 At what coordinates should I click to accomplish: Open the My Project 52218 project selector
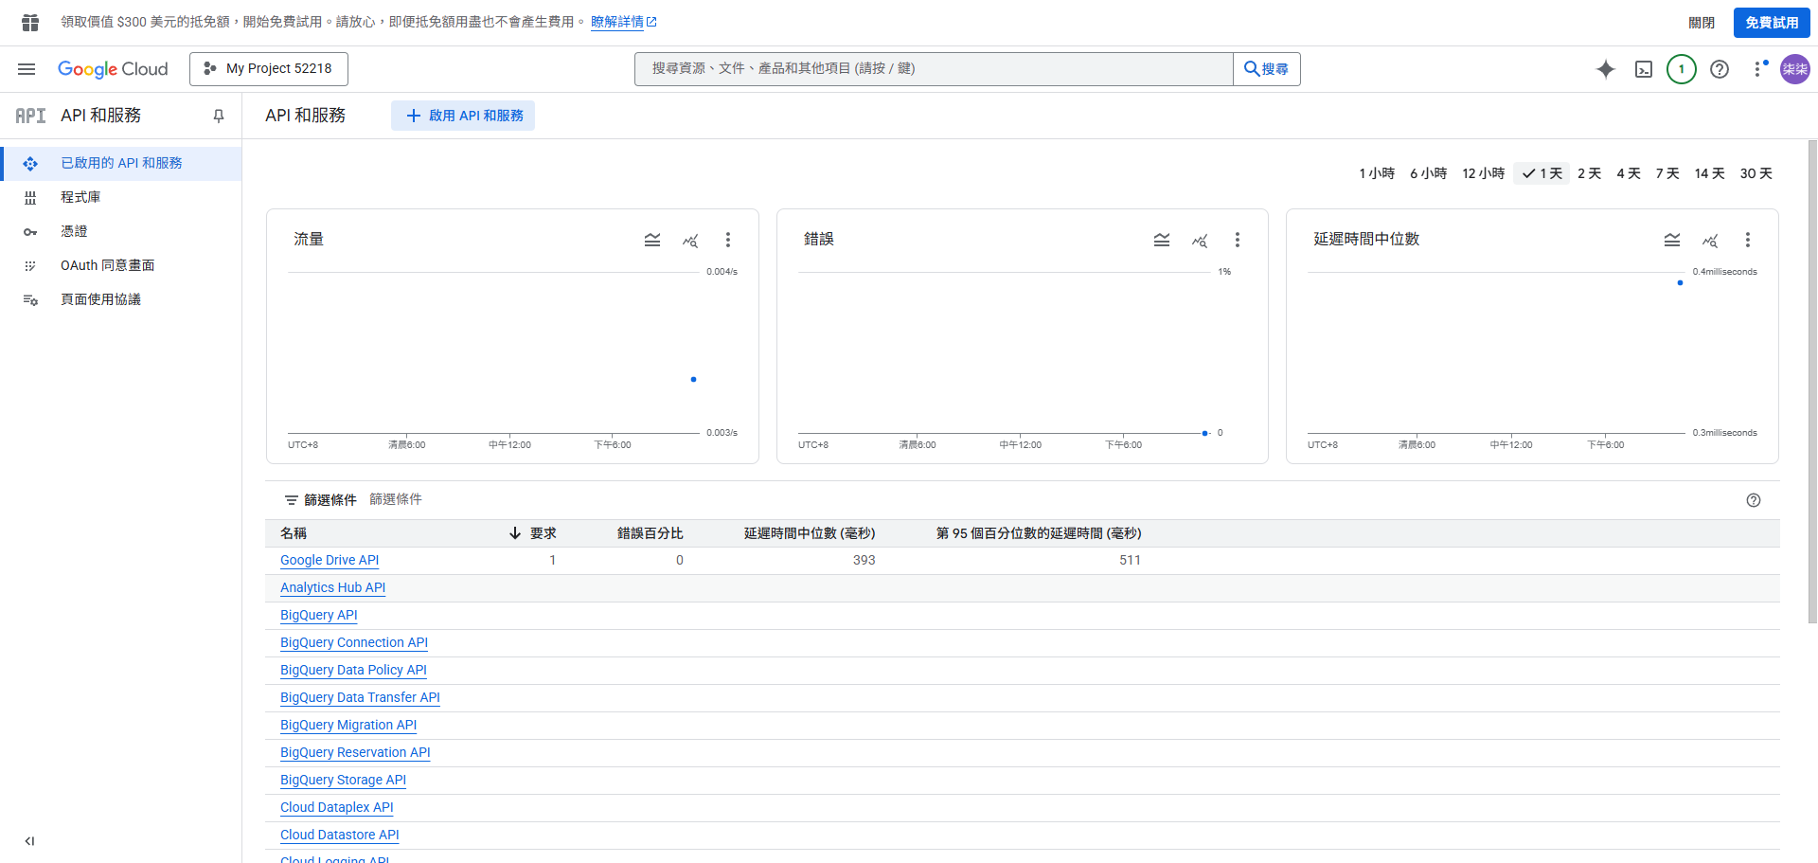(x=268, y=68)
